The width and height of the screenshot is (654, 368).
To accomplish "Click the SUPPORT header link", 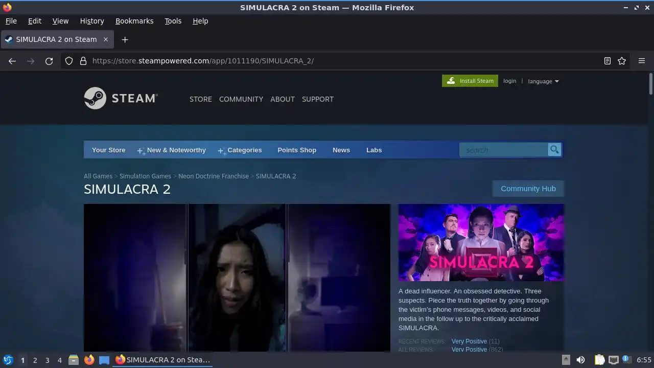I will pos(318,99).
